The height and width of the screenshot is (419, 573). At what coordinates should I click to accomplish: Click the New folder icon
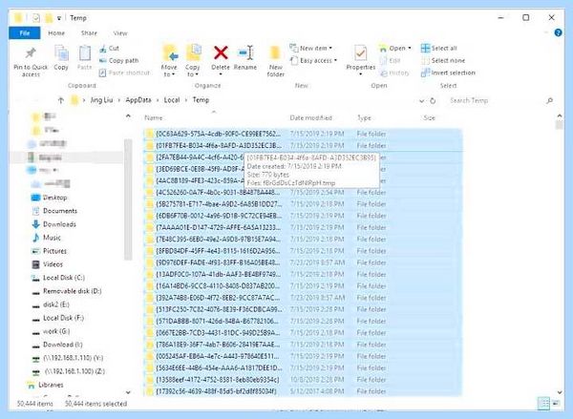[275, 53]
